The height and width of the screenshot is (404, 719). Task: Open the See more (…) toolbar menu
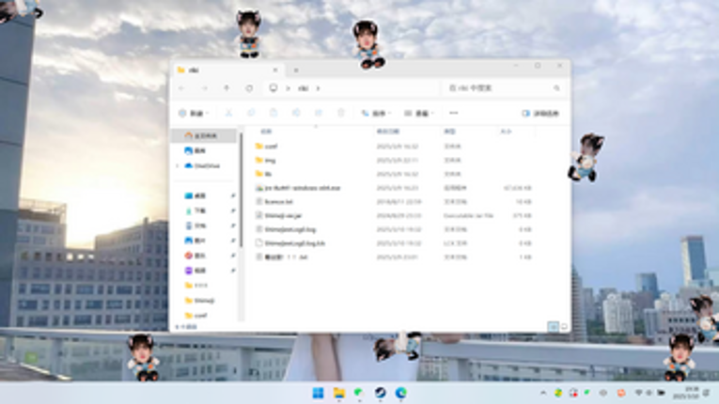(454, 113)
